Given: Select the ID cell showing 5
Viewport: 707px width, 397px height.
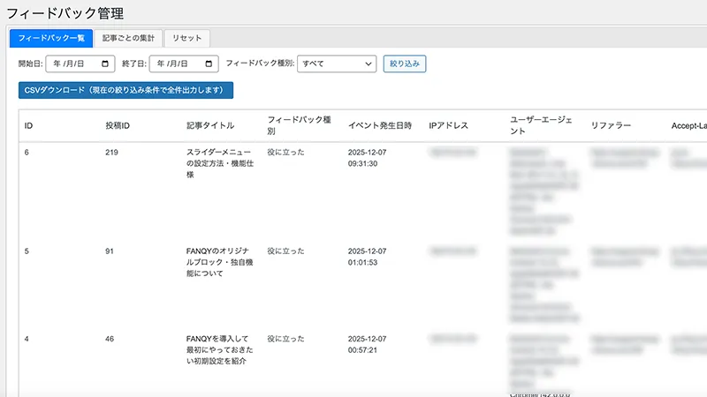Looking at the screenshot, I should pyautogui.click(x=27, y=251).
